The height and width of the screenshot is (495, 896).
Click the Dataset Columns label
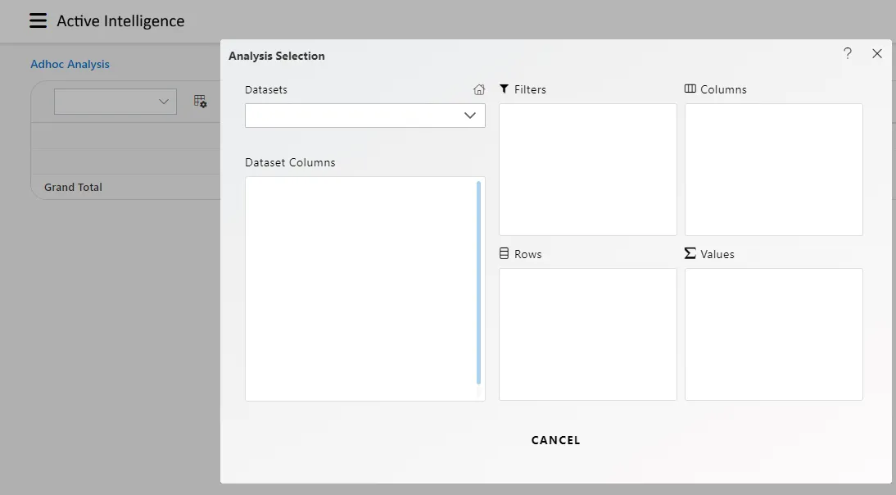click(290, 162)
